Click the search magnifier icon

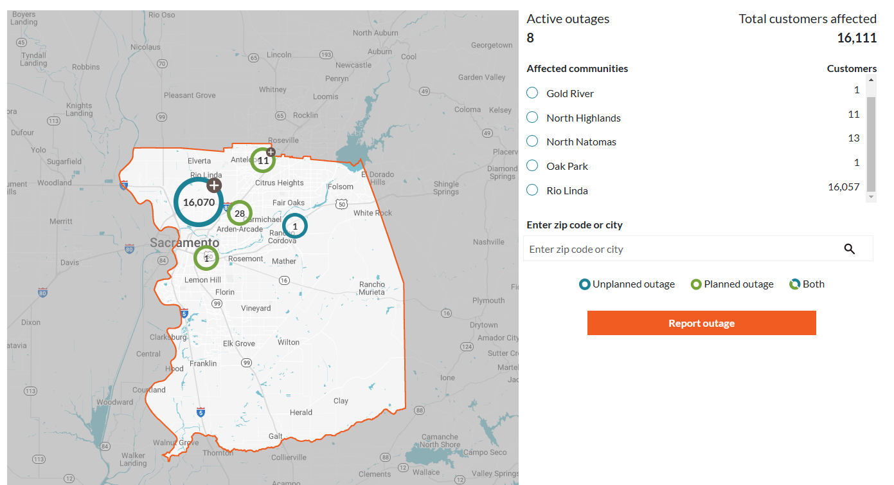click(849, 249)
